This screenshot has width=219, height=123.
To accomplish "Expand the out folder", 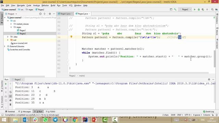I will coord(8,40).
